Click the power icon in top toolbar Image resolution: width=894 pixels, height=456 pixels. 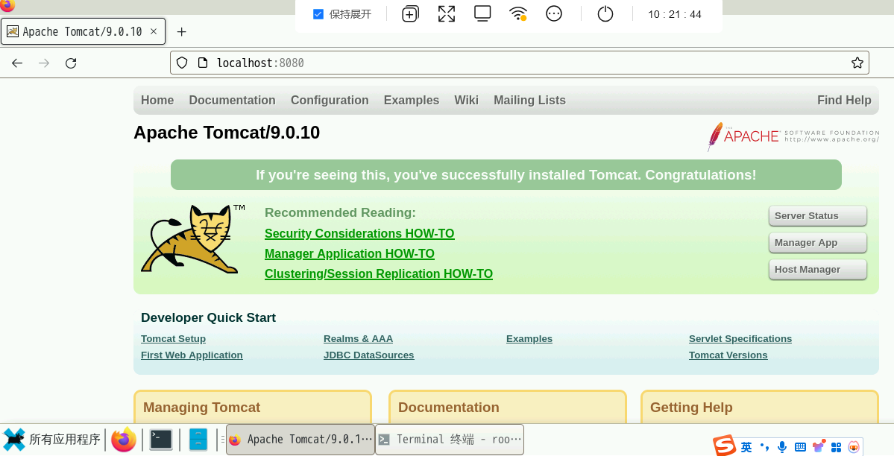pos(605,14)
